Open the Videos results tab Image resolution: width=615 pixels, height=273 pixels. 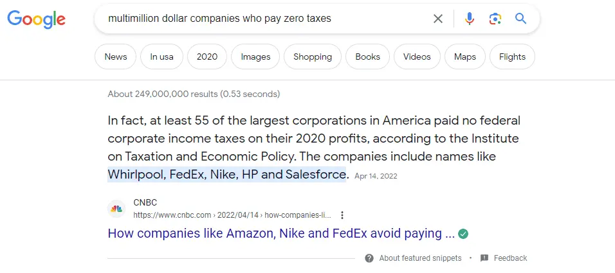(417, 57)
